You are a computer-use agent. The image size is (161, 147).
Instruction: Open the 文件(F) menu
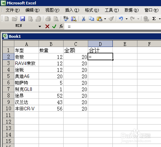pyautogui.click(x=13, y=10)
